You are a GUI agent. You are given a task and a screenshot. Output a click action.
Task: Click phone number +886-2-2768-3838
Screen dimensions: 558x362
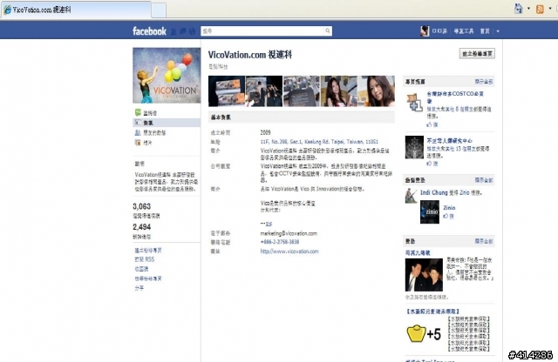(x=280, y=242)
